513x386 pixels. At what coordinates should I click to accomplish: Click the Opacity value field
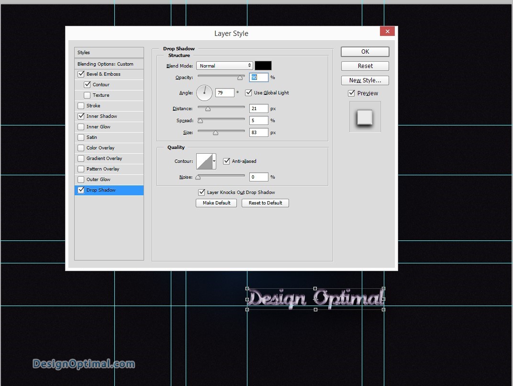[x=258, y=77]
